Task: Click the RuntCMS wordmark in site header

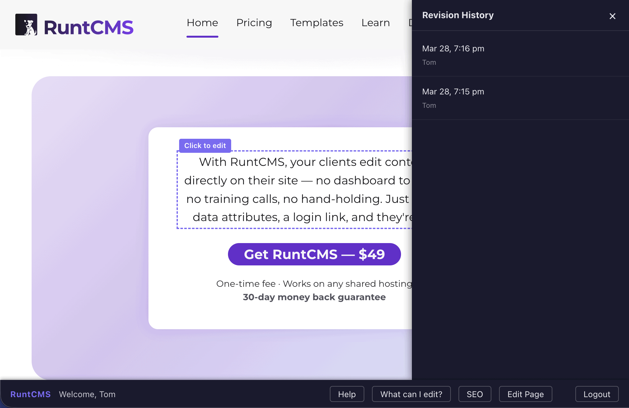Action: [x=88, y=27]
